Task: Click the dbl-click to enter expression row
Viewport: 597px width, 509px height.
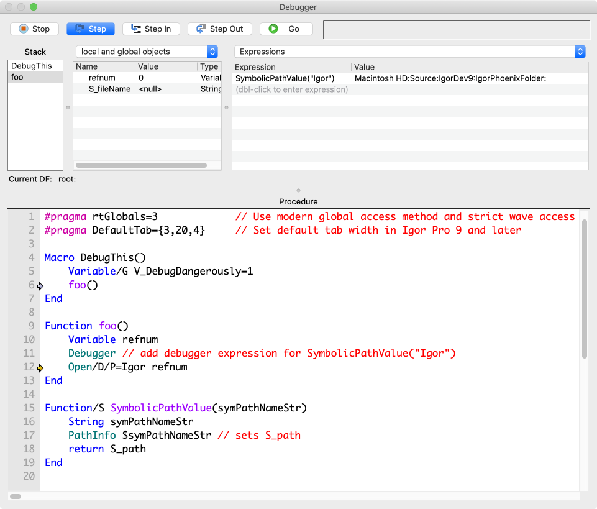Action: point(410,89)
